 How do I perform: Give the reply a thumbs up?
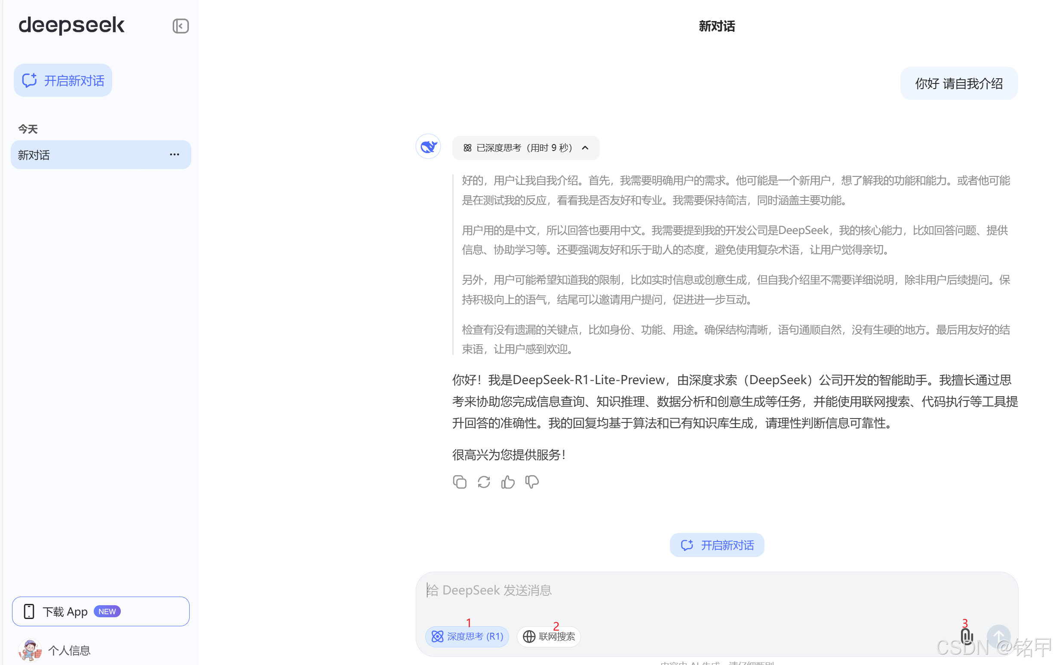[x=508, y=482]
